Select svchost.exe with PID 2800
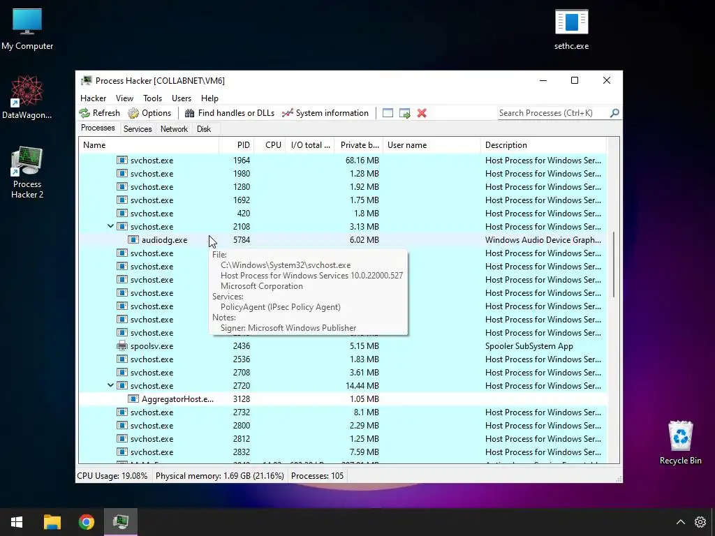This screenshot has height=536, width=715. click(x=344, y=425)
